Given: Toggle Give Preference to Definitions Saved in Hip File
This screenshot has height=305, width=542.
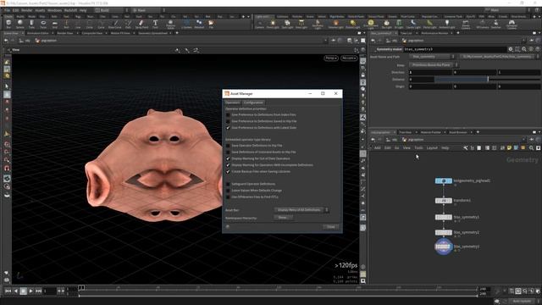Looking at the screenshot, I should [x=228, y=121].
